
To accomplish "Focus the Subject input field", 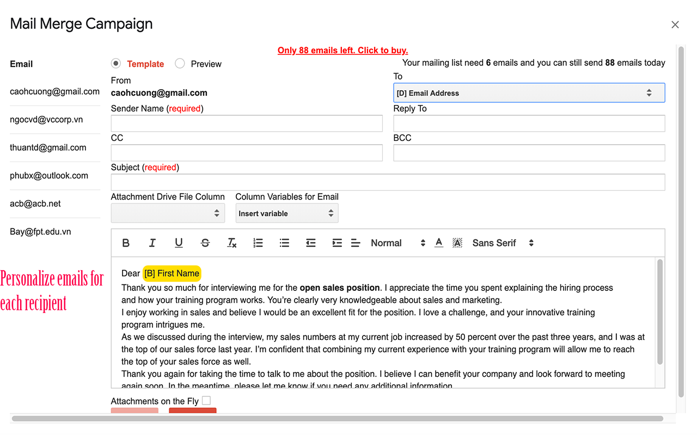I will click(x=388, y=182).
